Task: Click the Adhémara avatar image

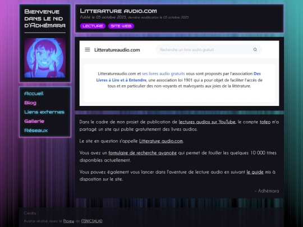Action: [45, 58]
